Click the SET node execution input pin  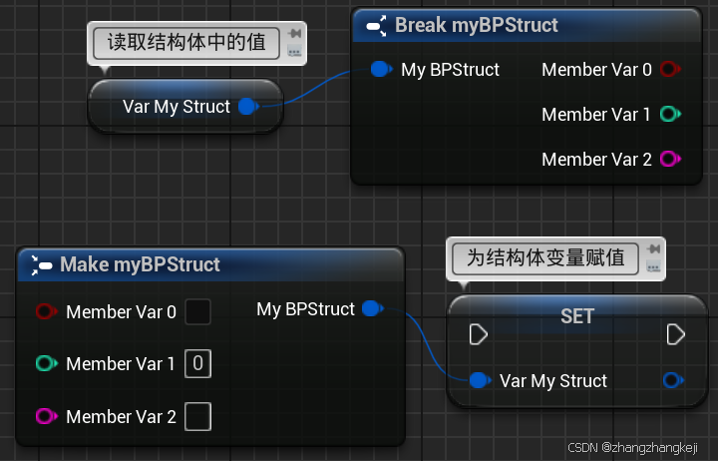click(x=479, y=334)
